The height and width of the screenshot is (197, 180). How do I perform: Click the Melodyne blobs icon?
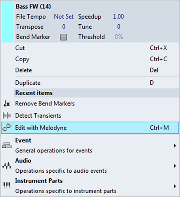(x=7, y=128)
